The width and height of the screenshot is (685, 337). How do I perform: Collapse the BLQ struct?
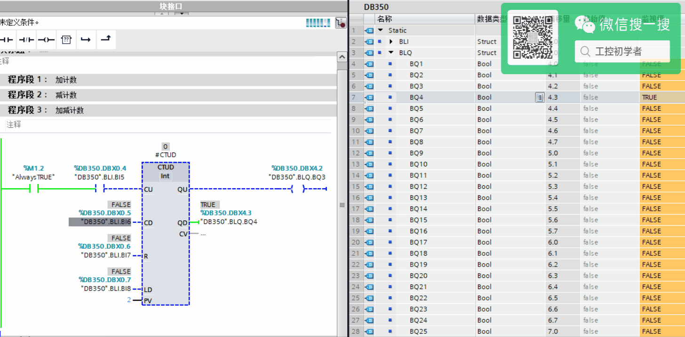(x=391, y=53)
